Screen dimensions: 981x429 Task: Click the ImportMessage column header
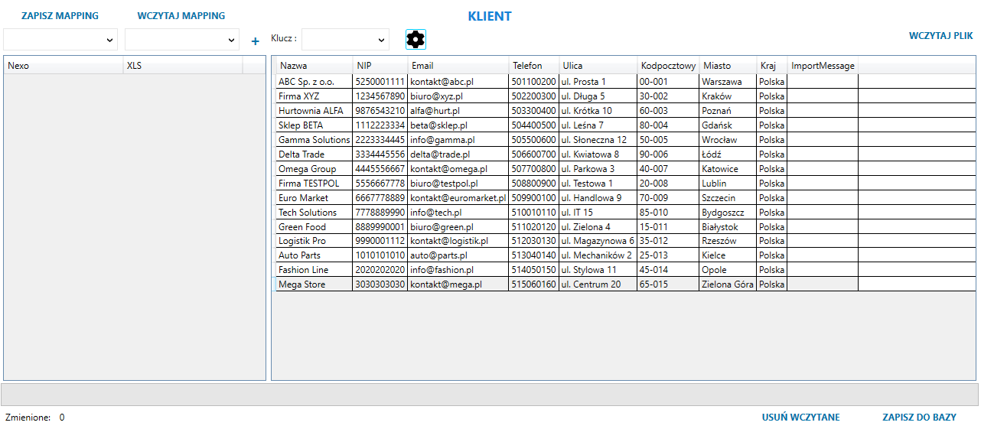823,66
